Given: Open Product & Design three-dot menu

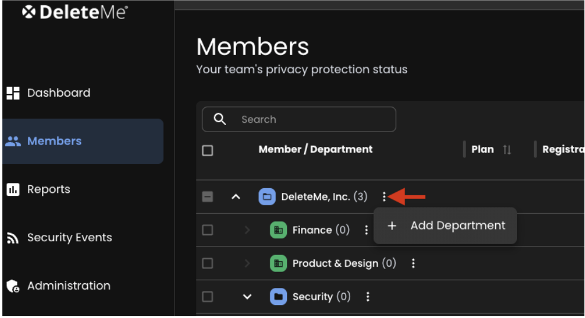Looking at the screenshot, I should point(413,263).
